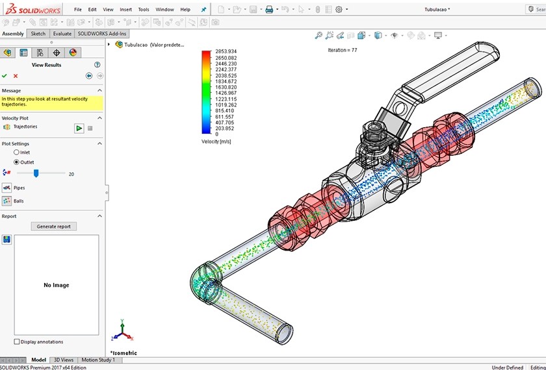Adjust the trajectories count slider
This screenshot has width=546, height=370.
[36, 173]
